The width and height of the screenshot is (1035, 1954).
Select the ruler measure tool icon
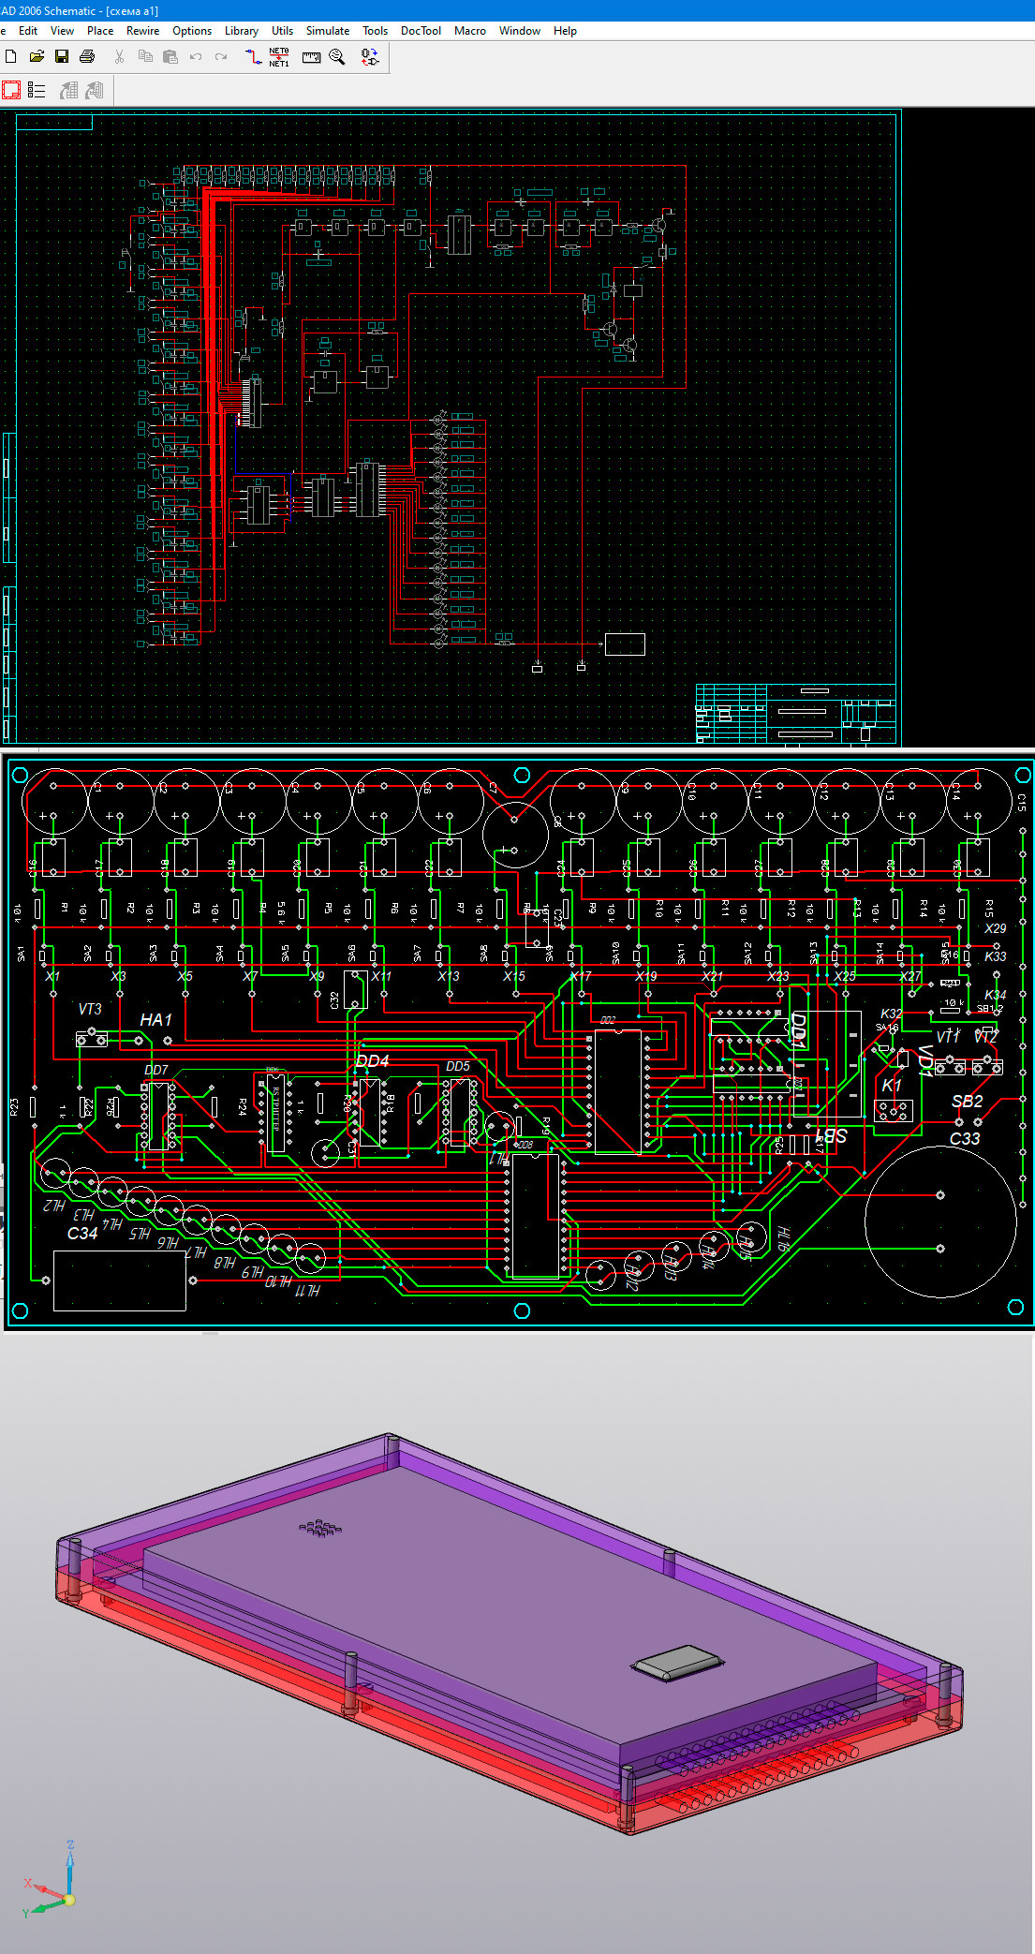311,57
